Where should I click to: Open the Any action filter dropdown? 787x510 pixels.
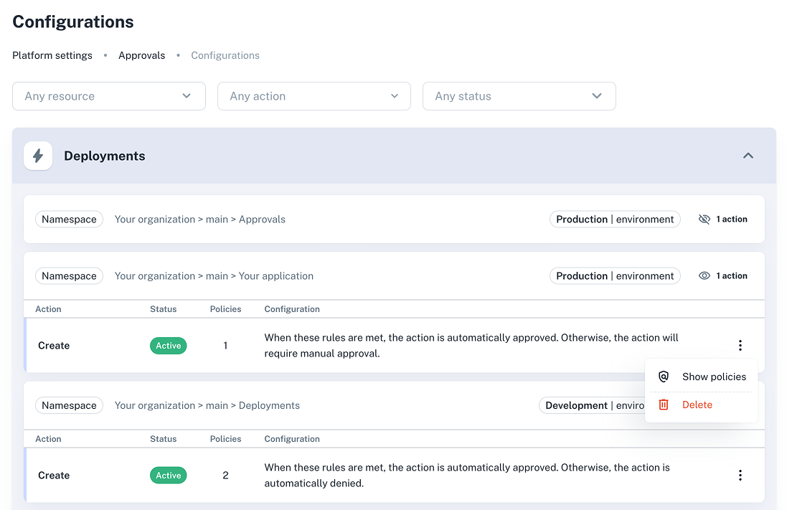coord(314,95)
